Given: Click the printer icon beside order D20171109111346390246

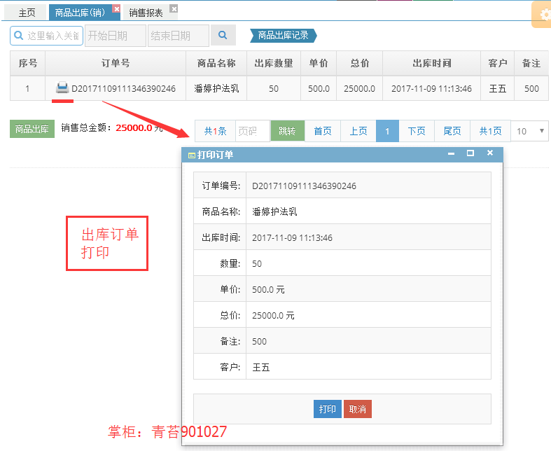Looking at the screenshot, I should [62, 88].
